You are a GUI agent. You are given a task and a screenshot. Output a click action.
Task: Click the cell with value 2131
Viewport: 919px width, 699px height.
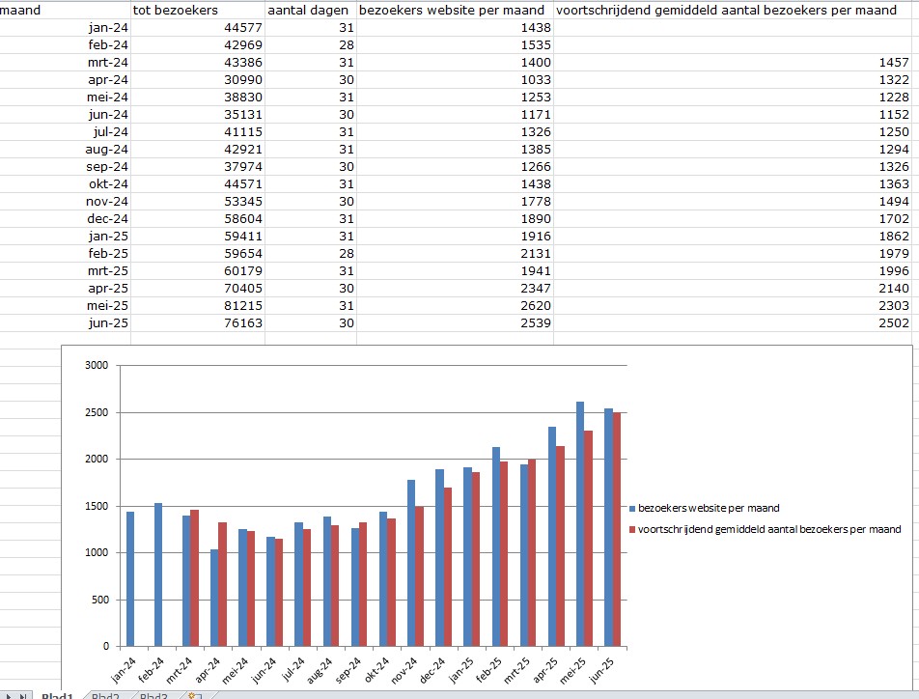455,253
